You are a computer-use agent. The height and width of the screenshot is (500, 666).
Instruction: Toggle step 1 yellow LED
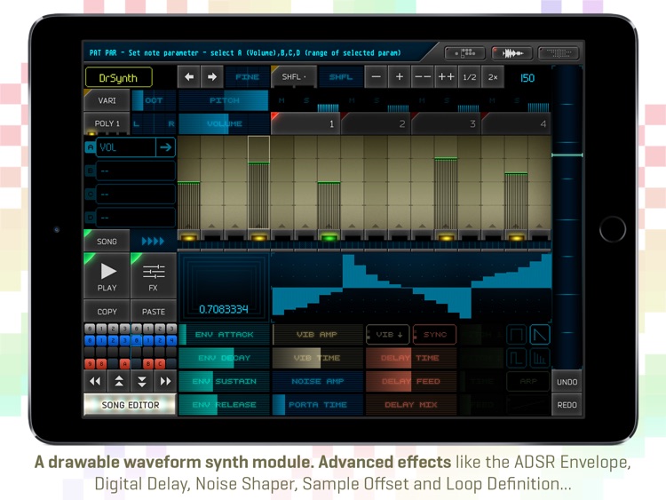click(188, 236)
